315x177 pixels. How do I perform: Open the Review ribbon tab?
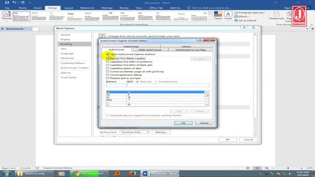pyautogui.click(x=124, y=8)
